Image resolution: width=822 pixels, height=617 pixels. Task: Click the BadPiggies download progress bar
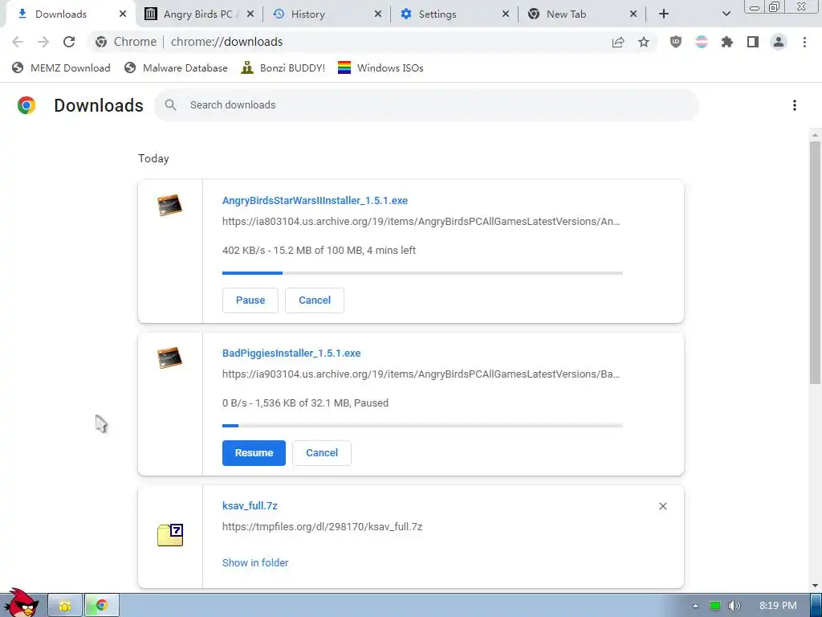(x=422, y=426)
